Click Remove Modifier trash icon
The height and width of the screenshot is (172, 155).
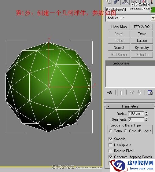[139, 93]
